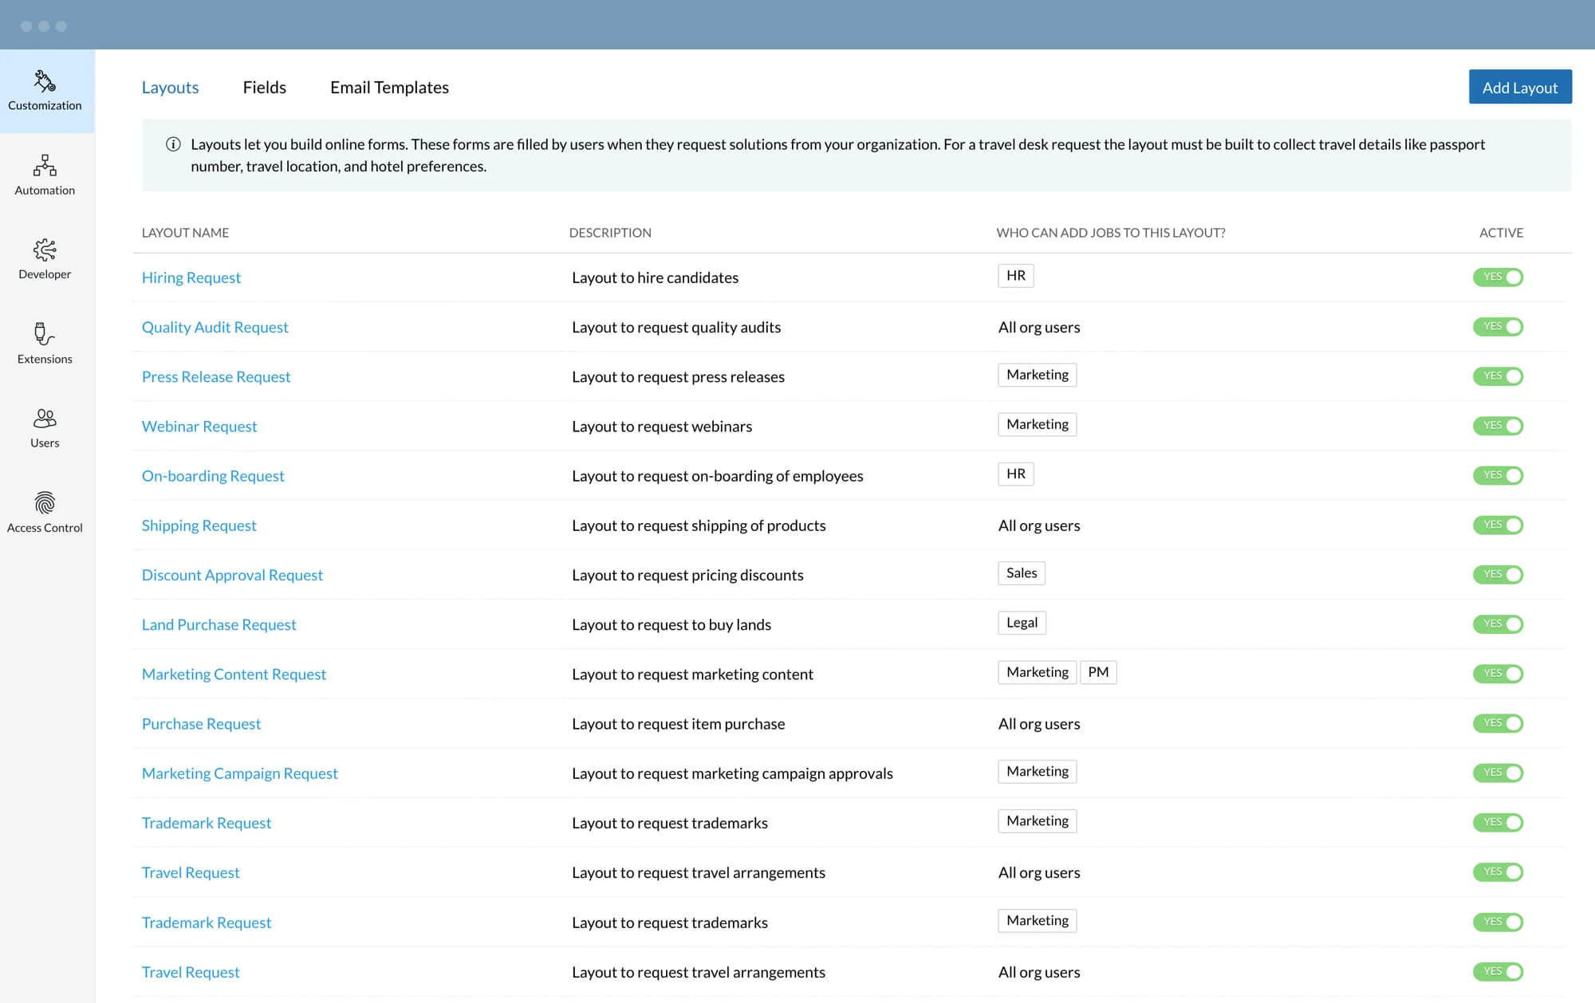The width and height of the screenshot is (1595, 1003).
Task: Toggle active switch for Quality Audit Request
Action: tap(1498, 326)
